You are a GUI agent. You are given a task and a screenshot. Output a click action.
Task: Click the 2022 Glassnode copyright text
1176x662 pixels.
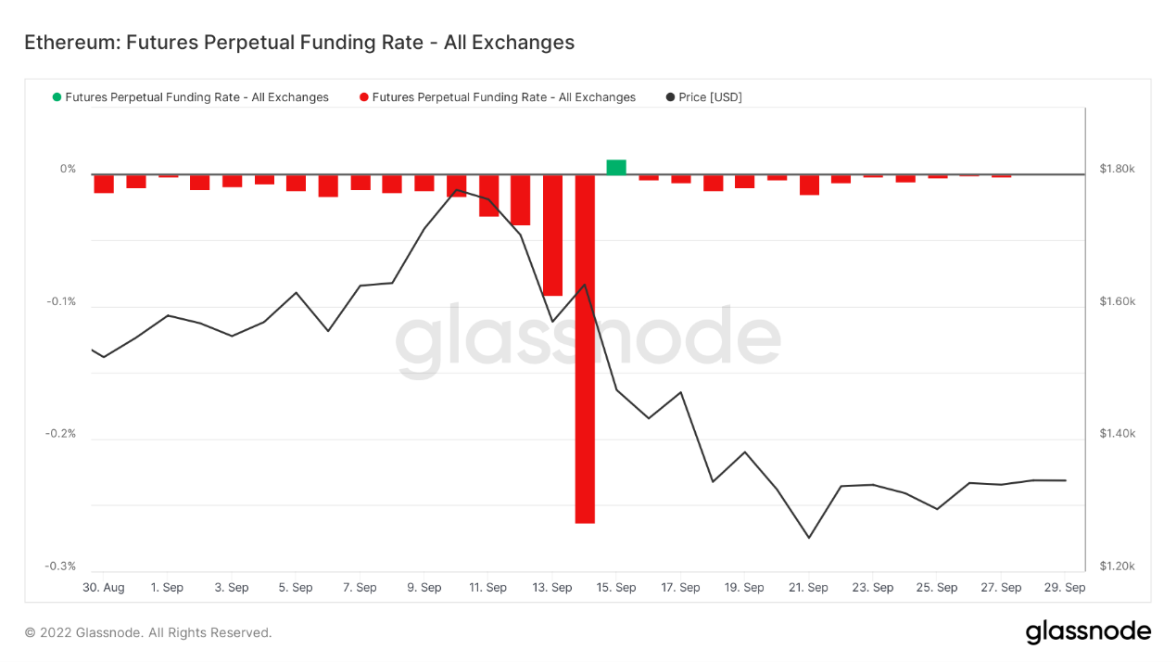point(148,632)
